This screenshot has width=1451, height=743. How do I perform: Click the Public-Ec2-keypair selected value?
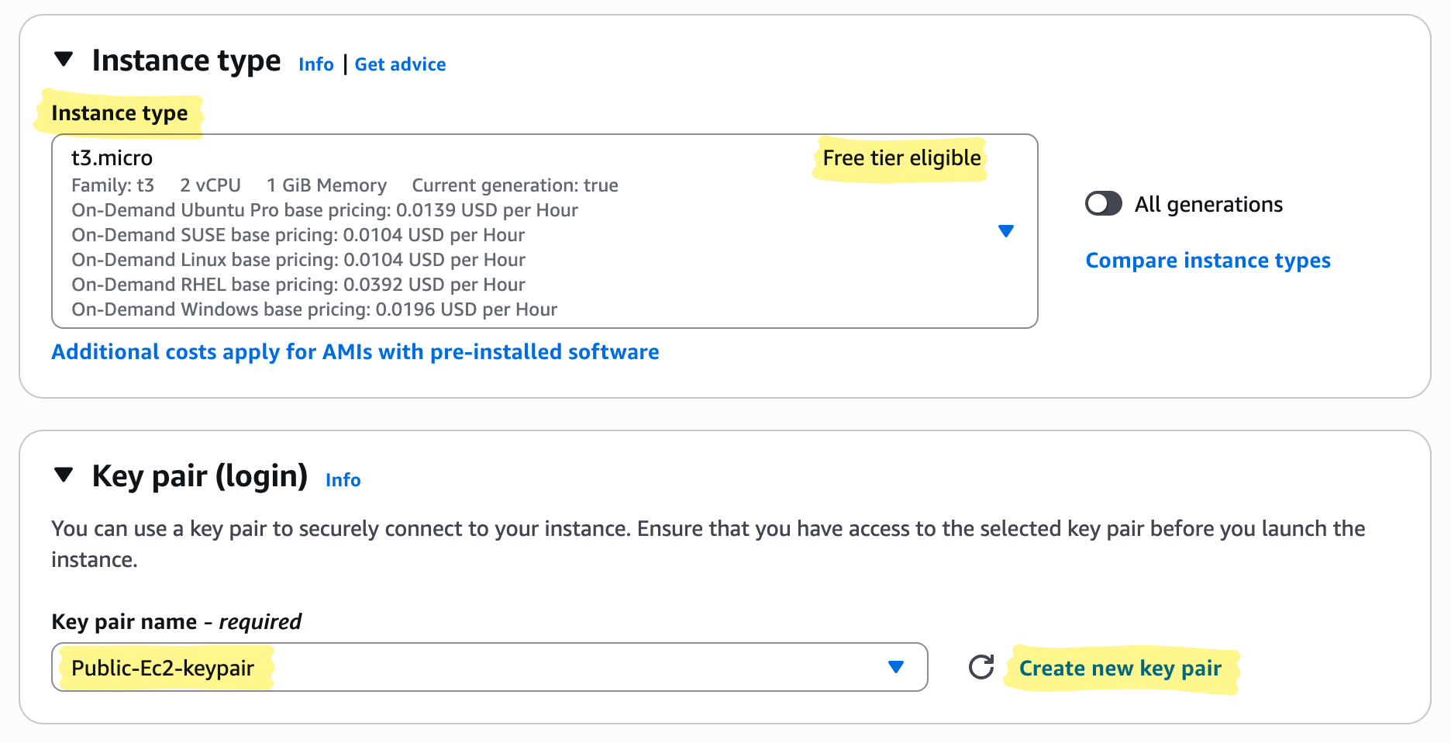[x=163, y=669]
